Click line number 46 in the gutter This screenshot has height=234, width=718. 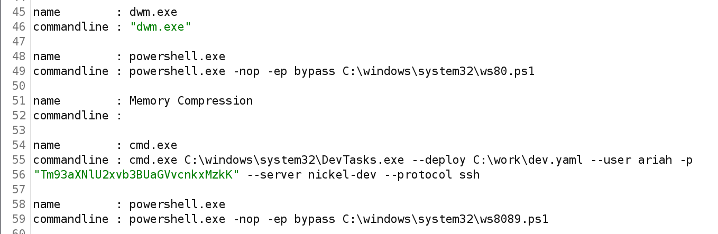20,27
